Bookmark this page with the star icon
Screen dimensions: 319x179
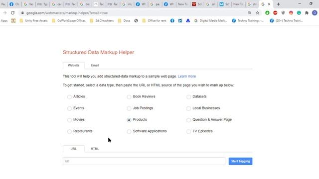coord(257,13)
